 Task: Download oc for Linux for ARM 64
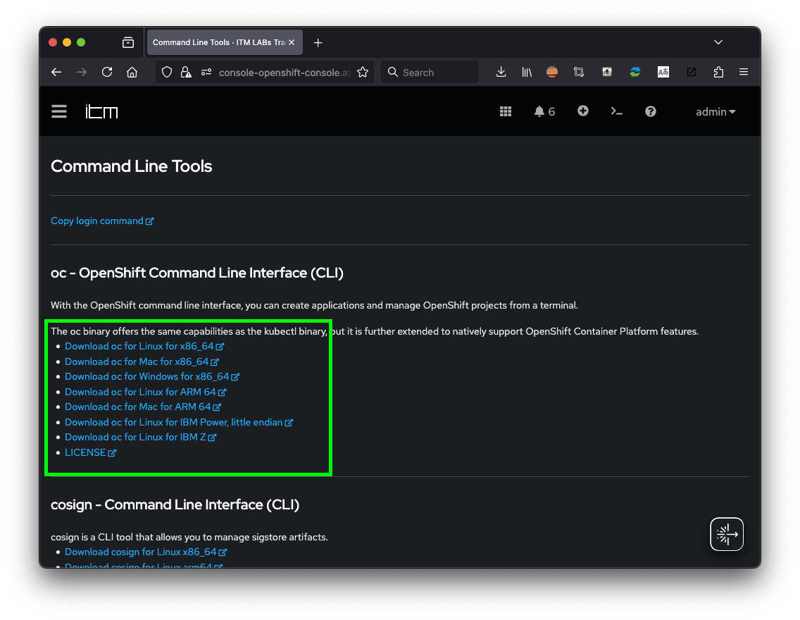tap(145, 392)
